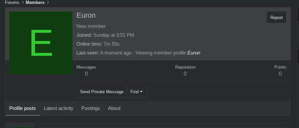
Task: Expand the Find dropdown menu
Action: 137,92
